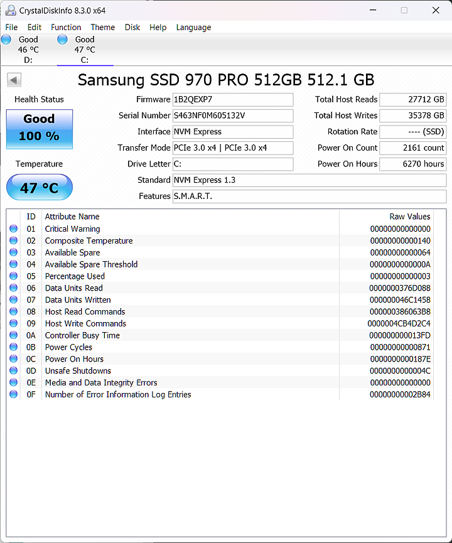Close the CrystalDiskInfo window
Screen dimensions: 452x543
[x=436, y=10]
